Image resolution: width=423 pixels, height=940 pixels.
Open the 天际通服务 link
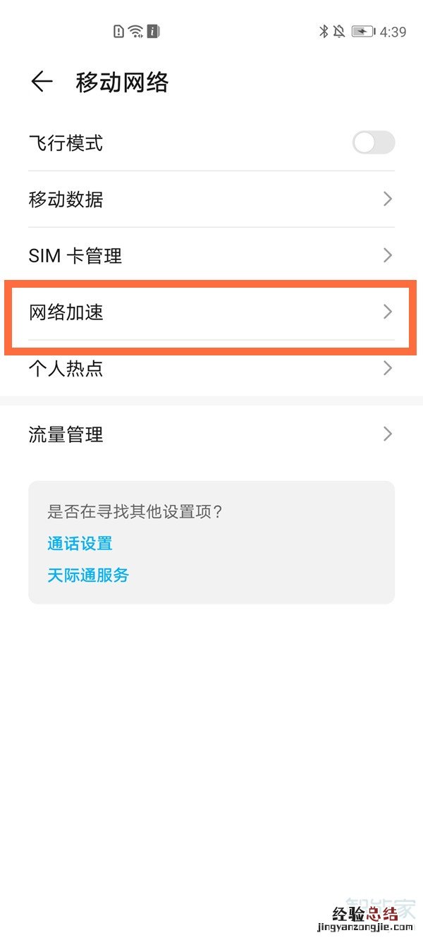coord(88,575)
